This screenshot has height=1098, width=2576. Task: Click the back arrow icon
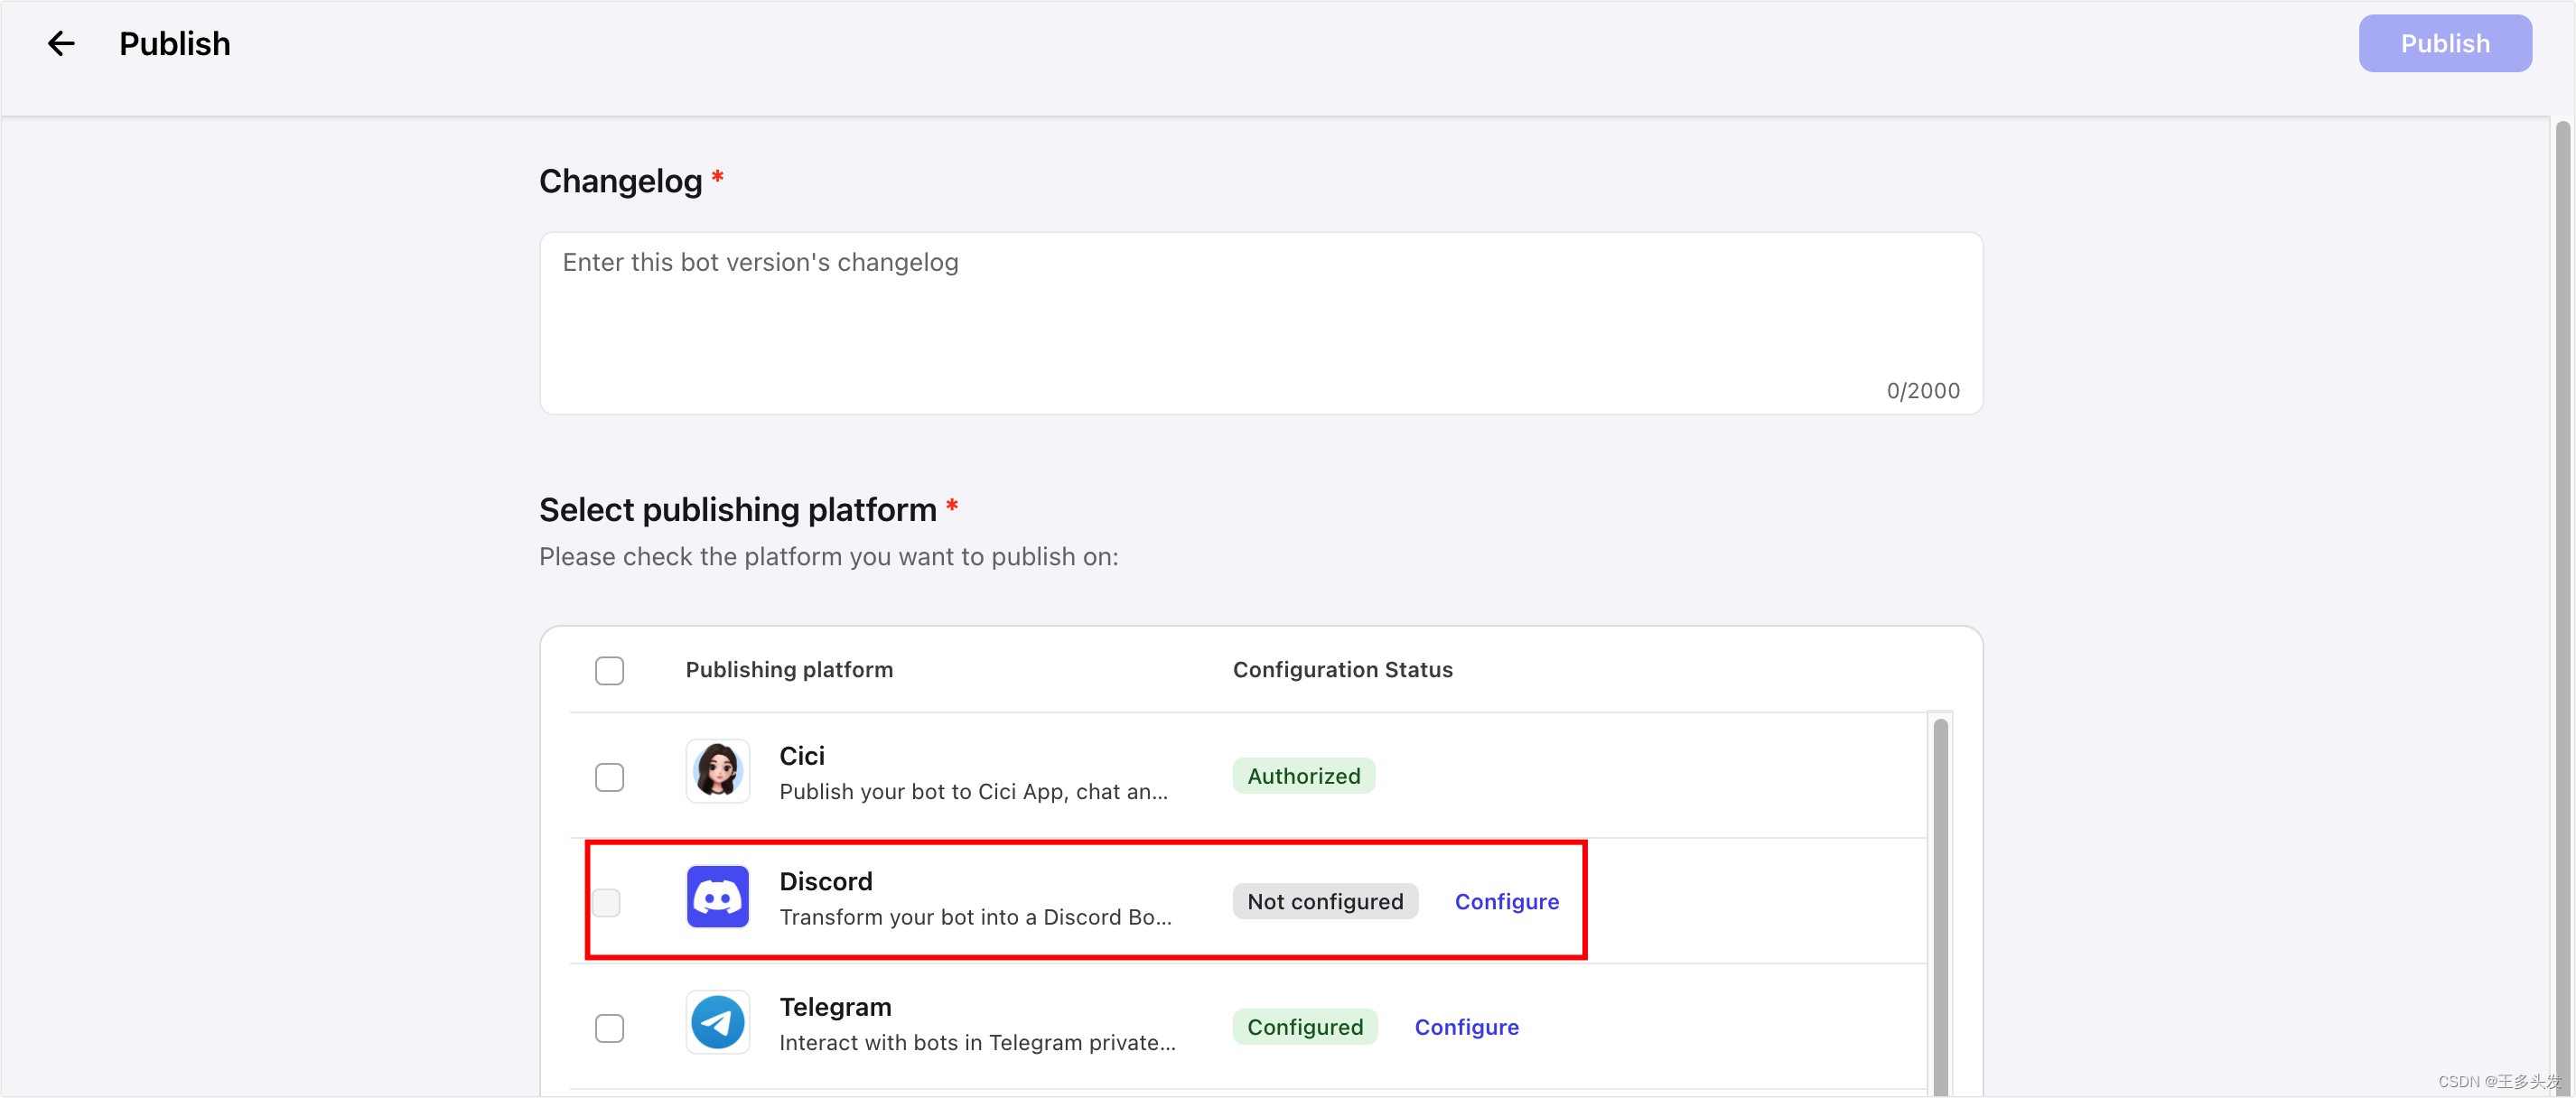pyautogui.click(x=61, y=44)
